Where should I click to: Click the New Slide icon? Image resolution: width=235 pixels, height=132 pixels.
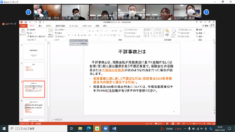click(51, 31)
